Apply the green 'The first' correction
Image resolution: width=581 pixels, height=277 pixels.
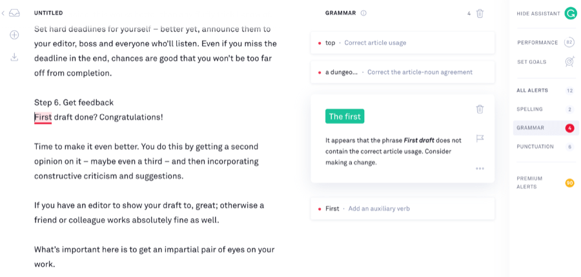(345, 116)
